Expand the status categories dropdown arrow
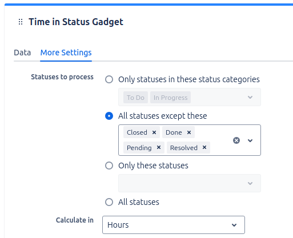The image size is (293, 238). [x=250, y=97]
